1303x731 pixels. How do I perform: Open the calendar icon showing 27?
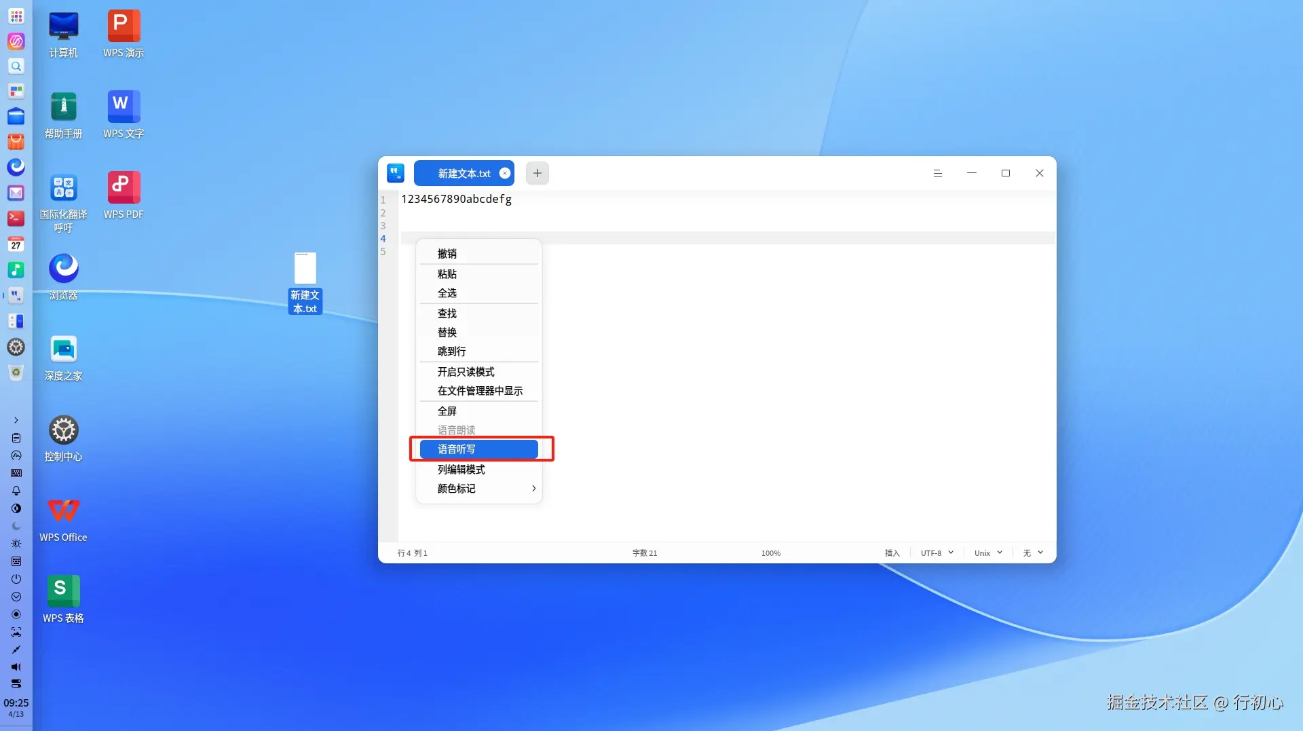click(x=16, y=244)
